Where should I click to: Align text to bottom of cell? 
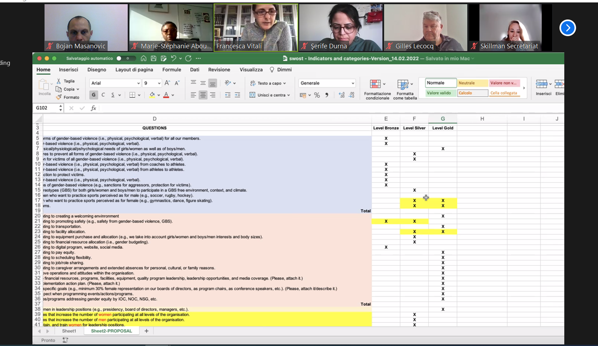point(213,83)
